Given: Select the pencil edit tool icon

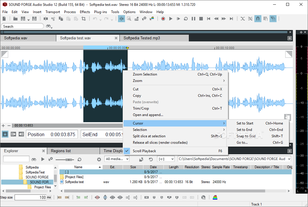Looking at the screenshot, I should tap(137, 19).
